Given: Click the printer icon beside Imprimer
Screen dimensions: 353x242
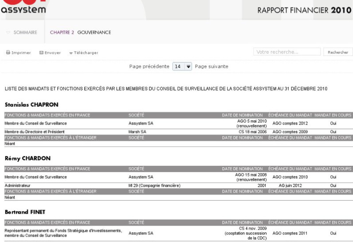Looking at the screenshot, I should point(8,52).
